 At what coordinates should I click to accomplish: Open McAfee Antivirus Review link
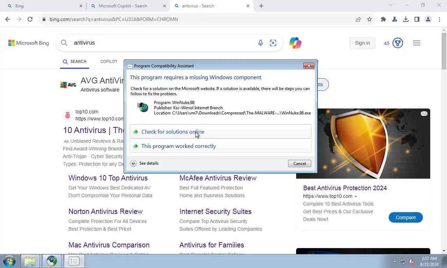tap(218, 178)
